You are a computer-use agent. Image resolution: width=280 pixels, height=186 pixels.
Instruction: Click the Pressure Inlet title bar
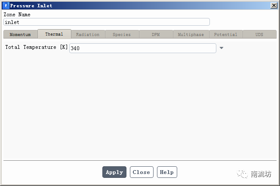tap(139, 6)
